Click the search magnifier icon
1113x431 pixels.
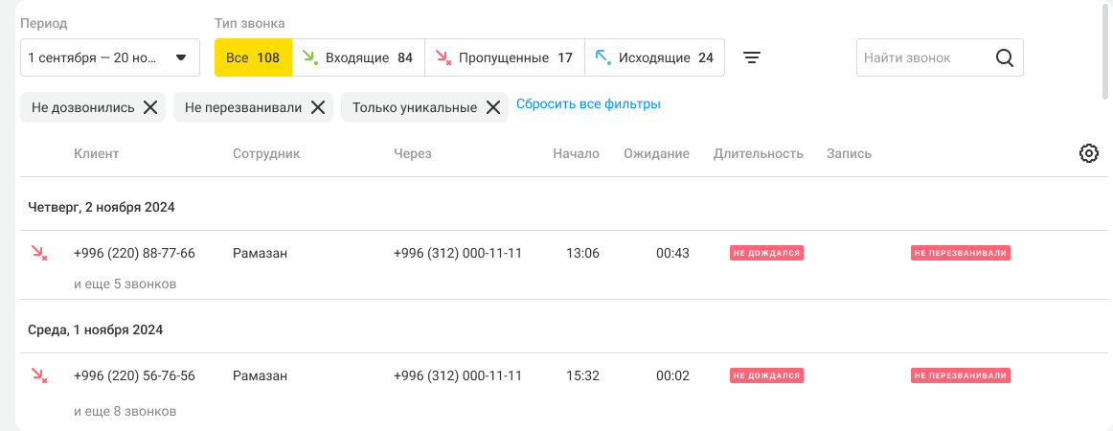coord(1004,57)
